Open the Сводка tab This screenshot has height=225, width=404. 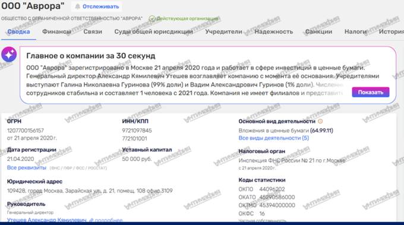[18, 31]
